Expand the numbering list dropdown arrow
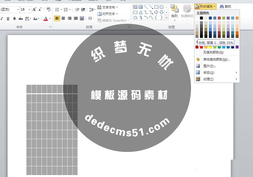 (x=70, y=10)
